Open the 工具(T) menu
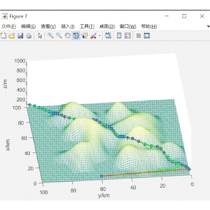The height and width of the screenshot is (210, 210). [87, 26]
